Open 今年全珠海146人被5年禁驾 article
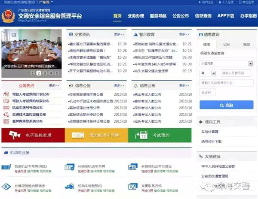Image resolution: width=258 pixels, height=199 pixels. pyautogui.click(x=154, y=64)
